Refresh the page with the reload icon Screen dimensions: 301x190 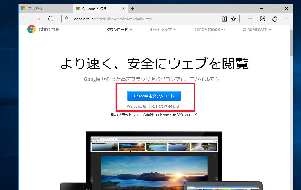51,19
